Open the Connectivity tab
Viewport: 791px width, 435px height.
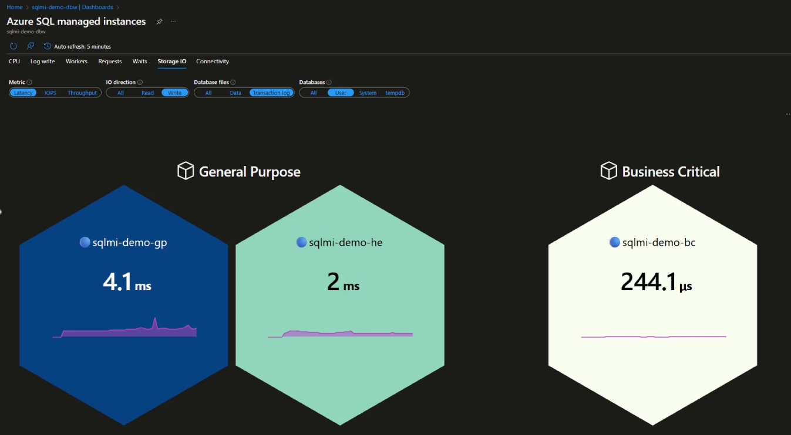(213, 62)
